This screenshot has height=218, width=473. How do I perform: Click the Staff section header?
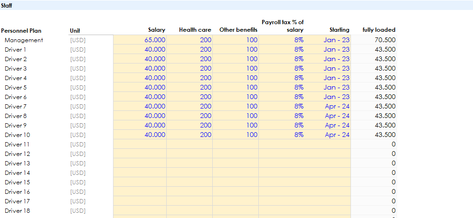click(7, 6)
